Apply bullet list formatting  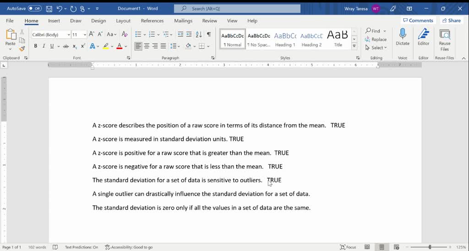pos(138,34)
